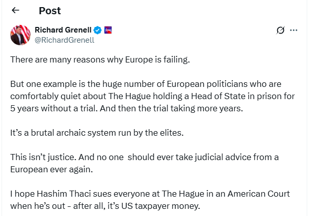
Task: Click the line 'There are many reasons why Europe is failing'
Action: tap(100, 60)
